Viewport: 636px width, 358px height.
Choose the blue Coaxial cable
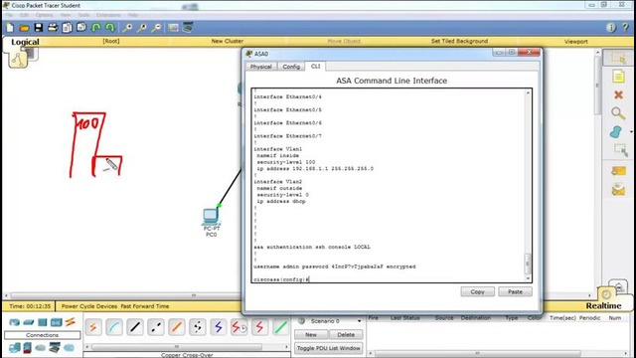[219, 327]
